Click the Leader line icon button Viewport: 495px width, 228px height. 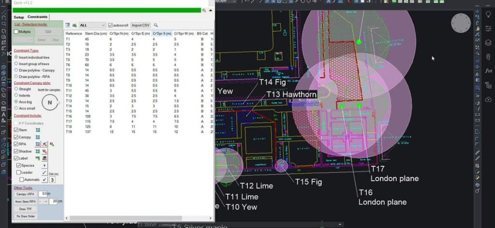(44, 173)
